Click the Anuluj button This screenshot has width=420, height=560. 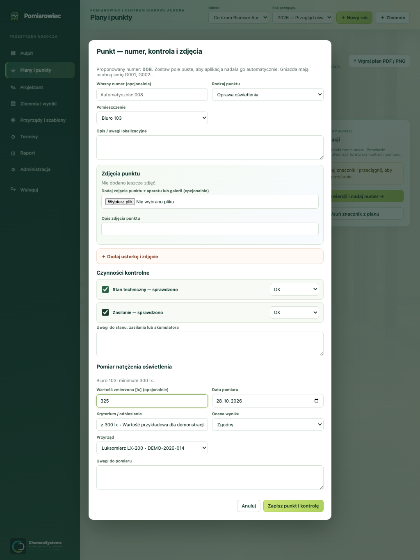(x=249, y=506)
